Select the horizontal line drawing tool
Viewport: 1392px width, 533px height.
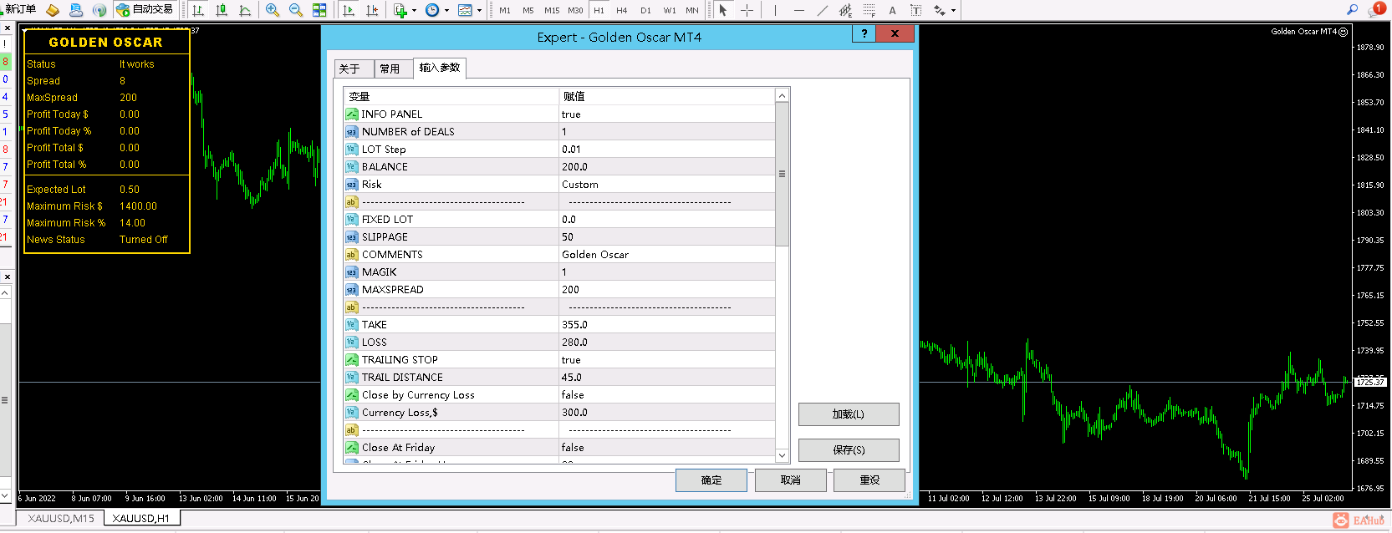coord(799,10)
